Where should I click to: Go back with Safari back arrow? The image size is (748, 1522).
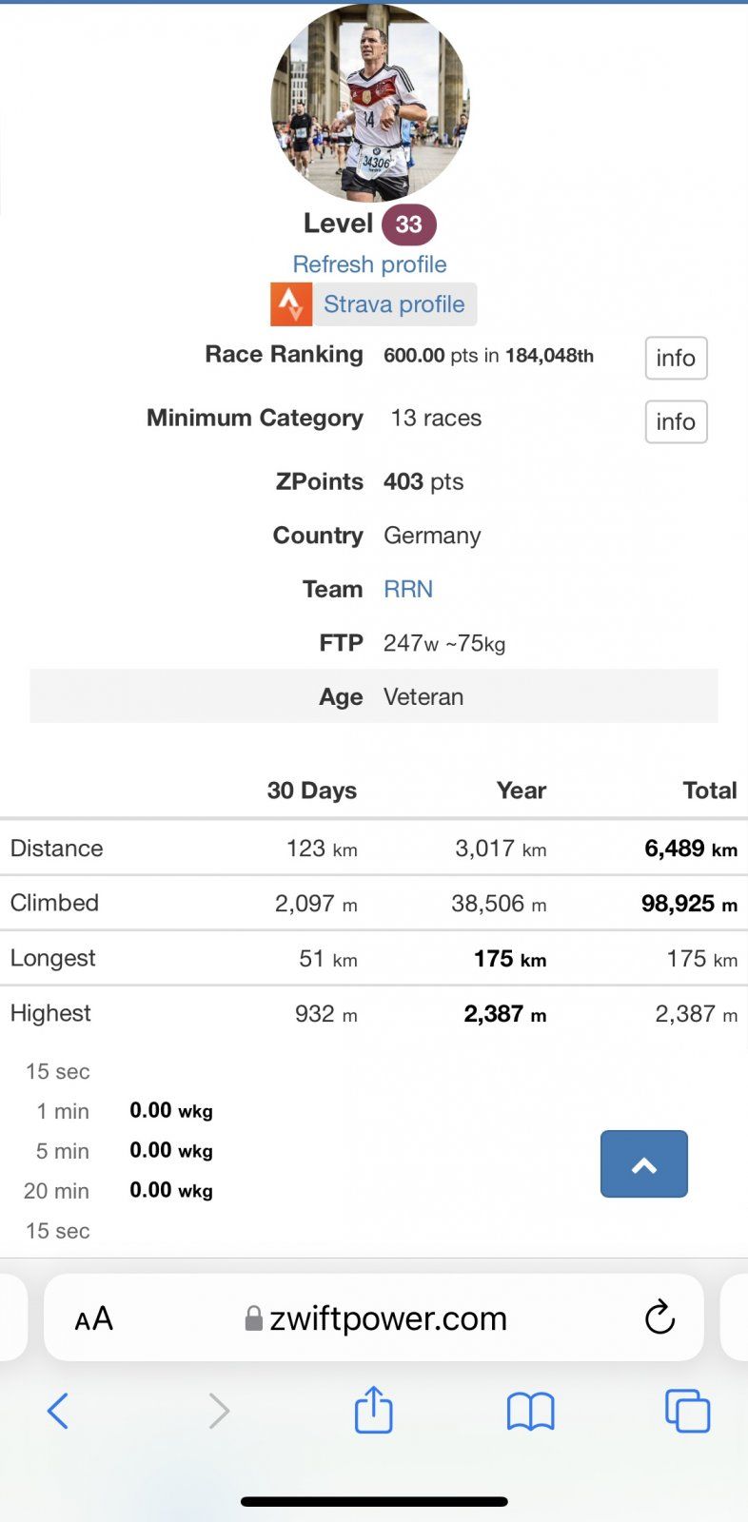[x=58, y=1411]
